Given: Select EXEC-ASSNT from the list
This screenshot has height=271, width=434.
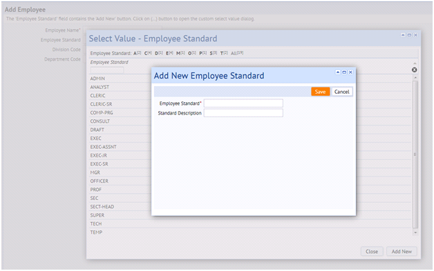Looking at the screenshot, I should point(103,147).
